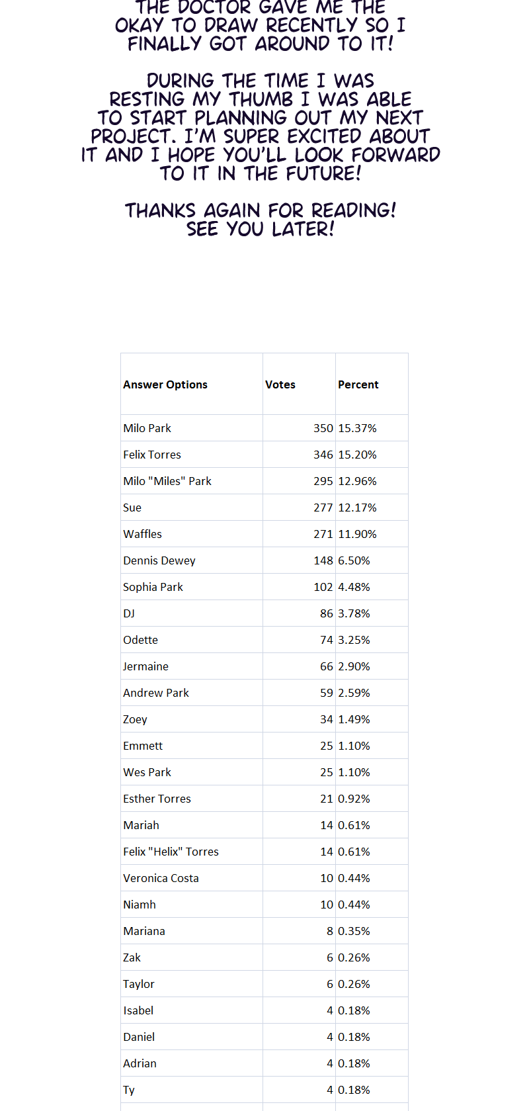Click the Votes column header
529x1111 pixels.
(280, 384)
